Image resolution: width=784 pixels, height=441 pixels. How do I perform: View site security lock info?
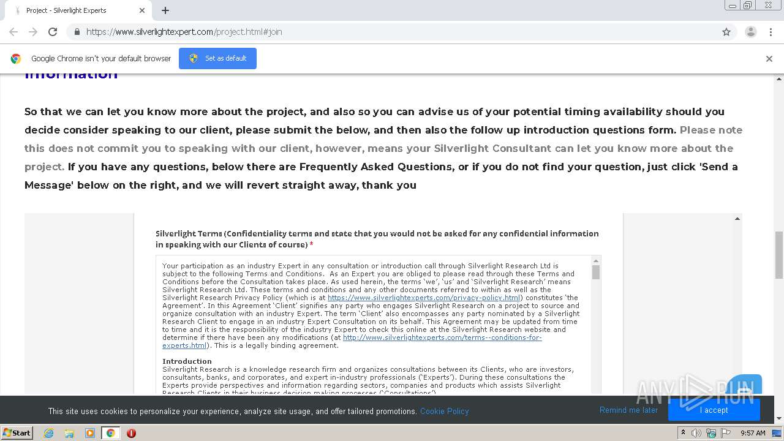tap(77, 32)
